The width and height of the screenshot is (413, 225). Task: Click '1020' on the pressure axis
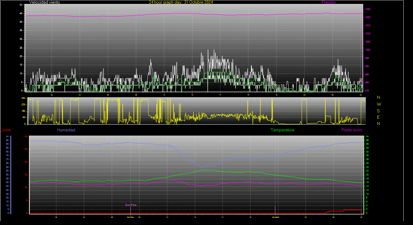coord(367,18)
